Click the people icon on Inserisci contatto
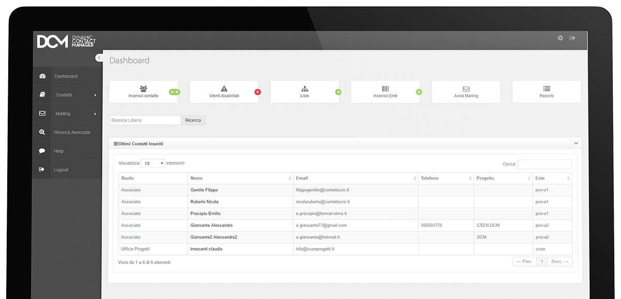The image size is (621, 299). click(143, 89)
